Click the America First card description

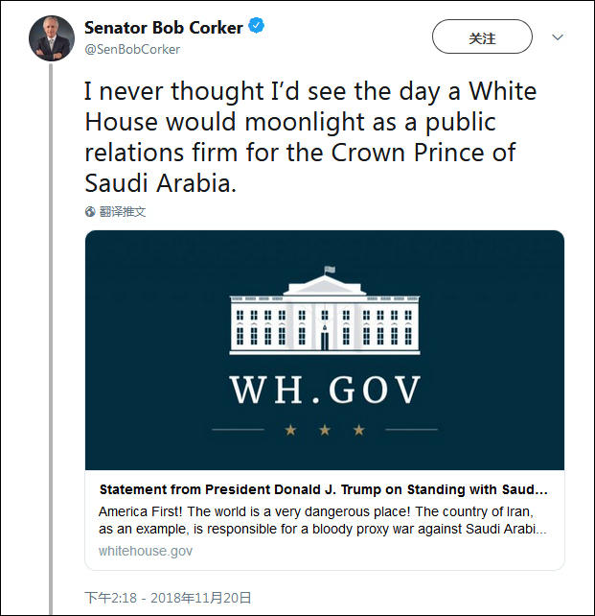[324, 519]
